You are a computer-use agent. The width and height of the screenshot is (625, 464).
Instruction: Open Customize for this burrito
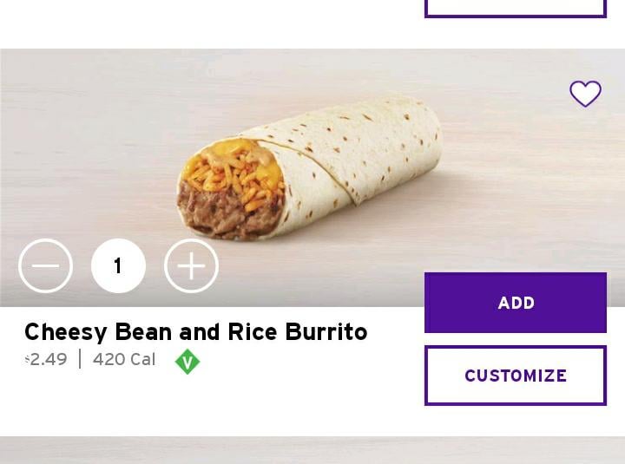pyautogui.click(x=516, y=376)
